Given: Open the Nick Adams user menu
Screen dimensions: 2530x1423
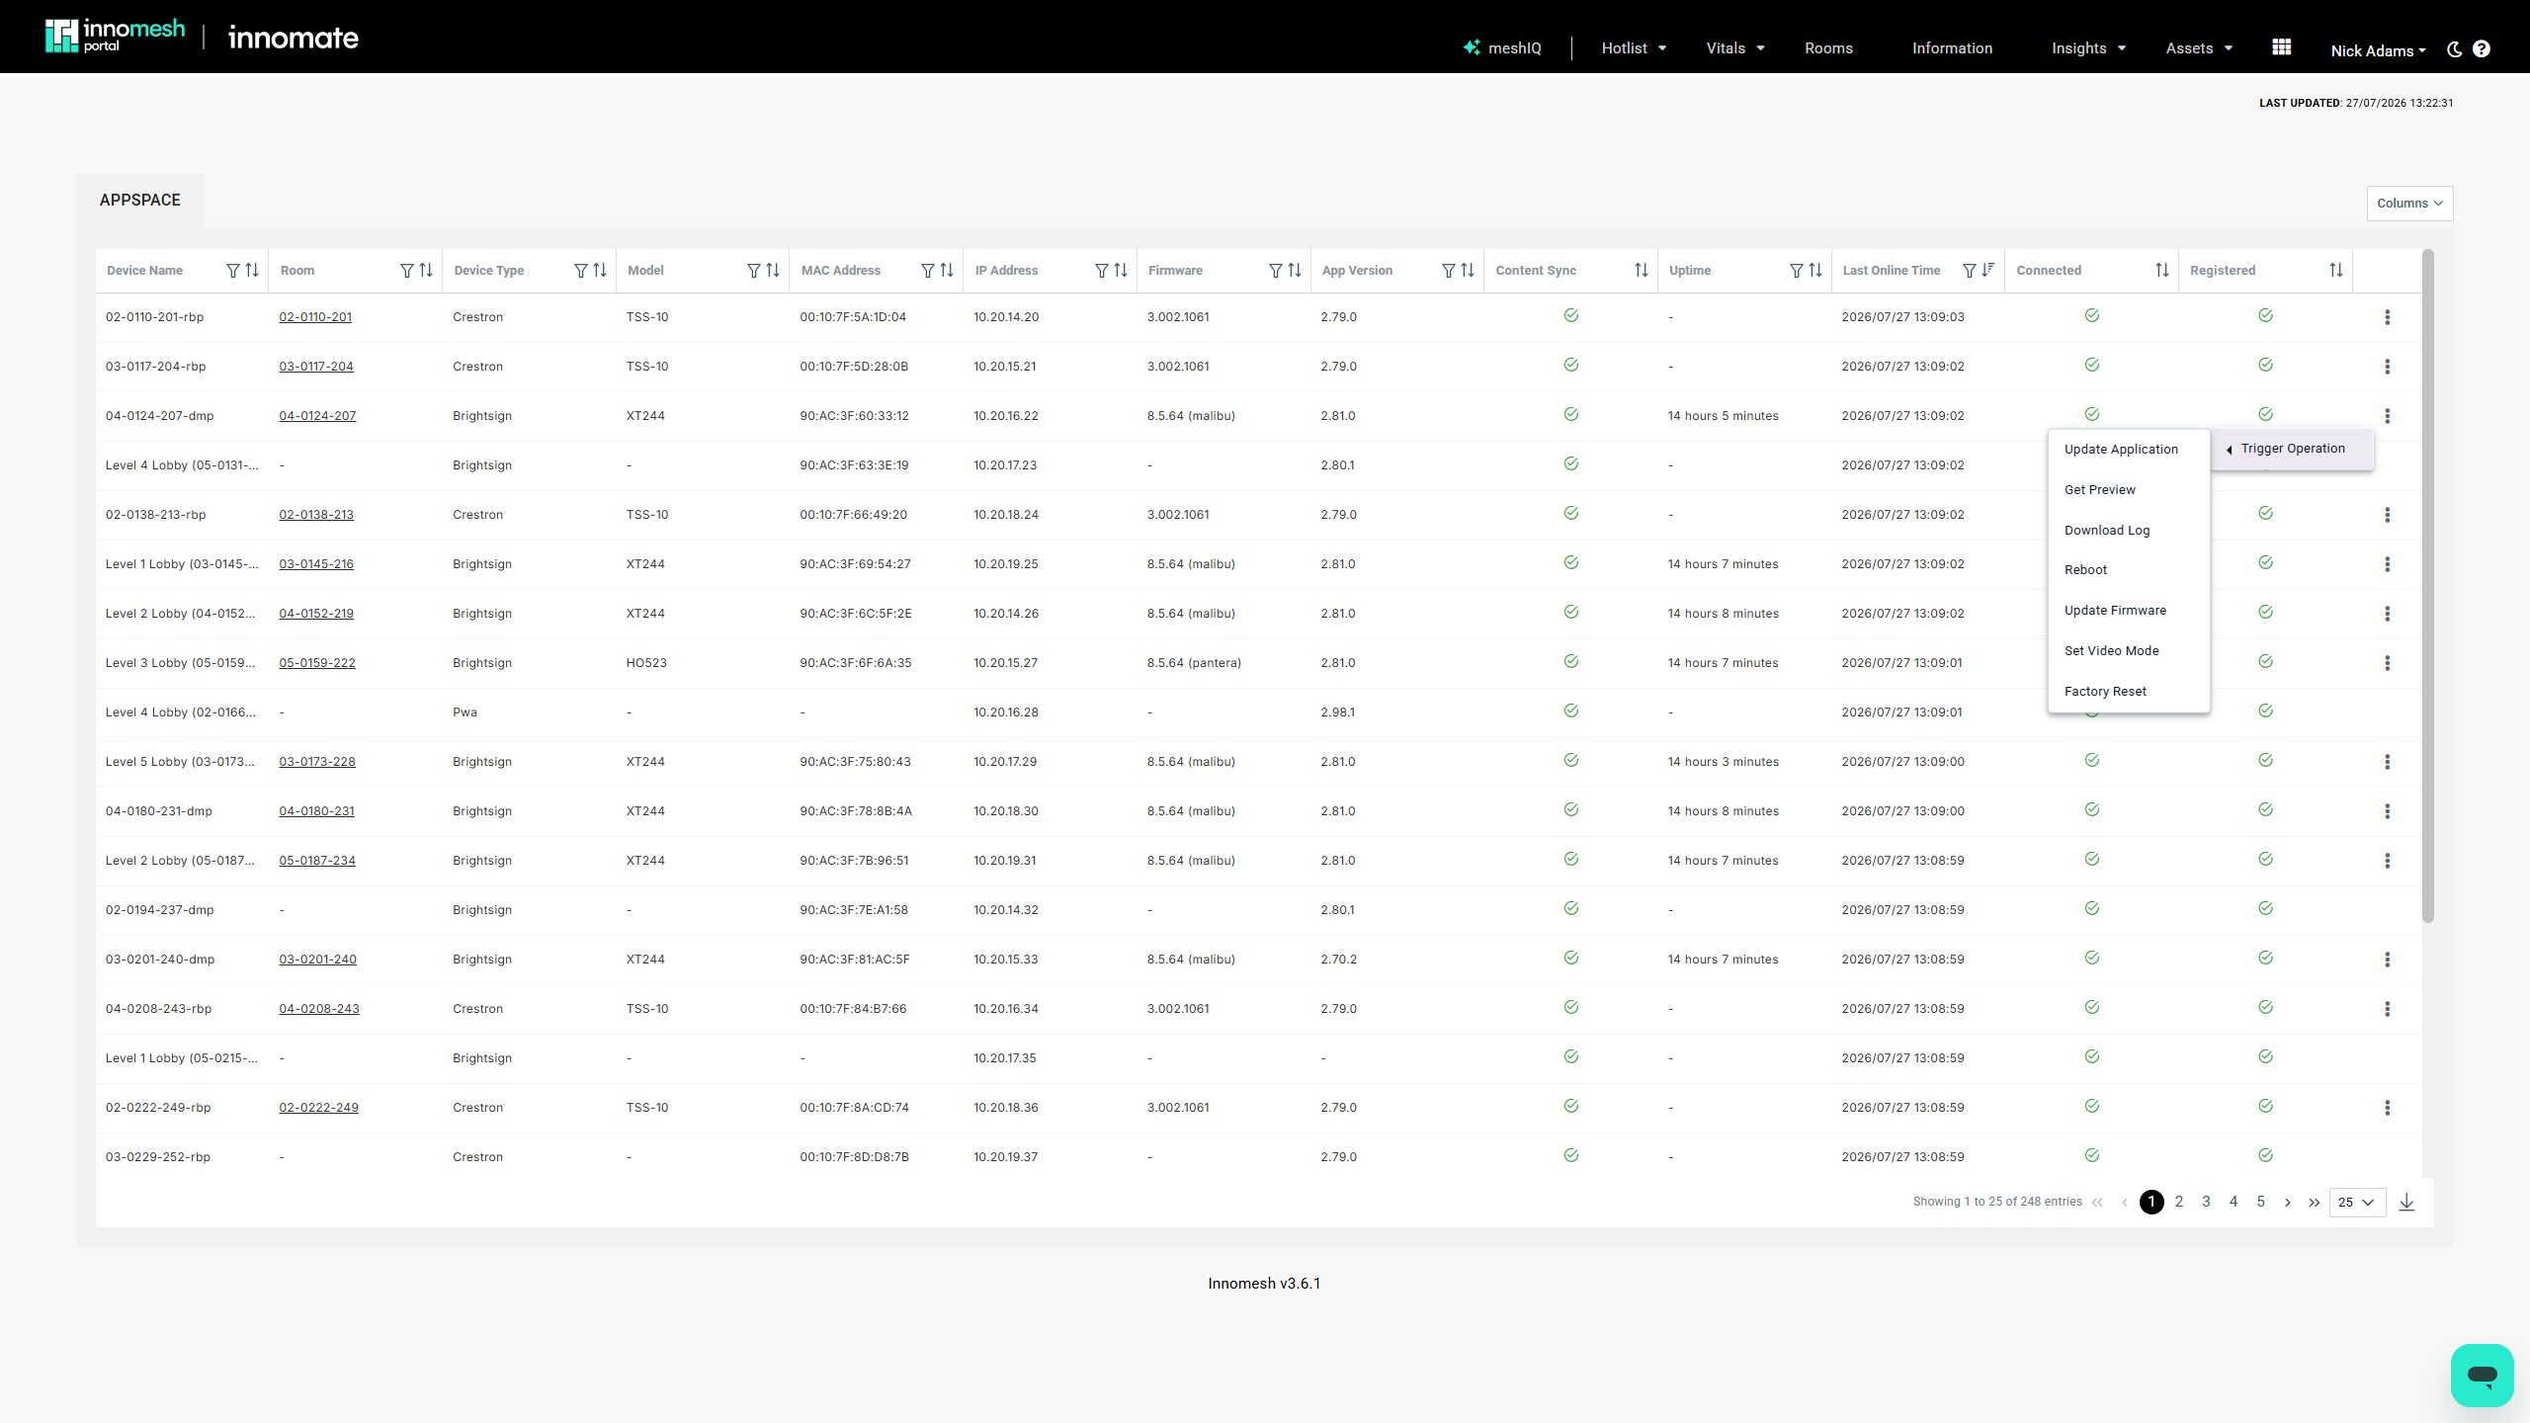Looking at the screenshot, I should [2378, 50].
